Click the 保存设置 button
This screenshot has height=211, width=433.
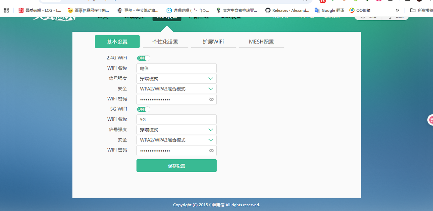pos(176,166)
